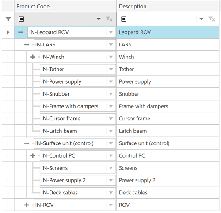The image size is (221, 213).
Task: Open the Description filter dropdown arrow
Action: pyautogui.click(x=201, y=19)
